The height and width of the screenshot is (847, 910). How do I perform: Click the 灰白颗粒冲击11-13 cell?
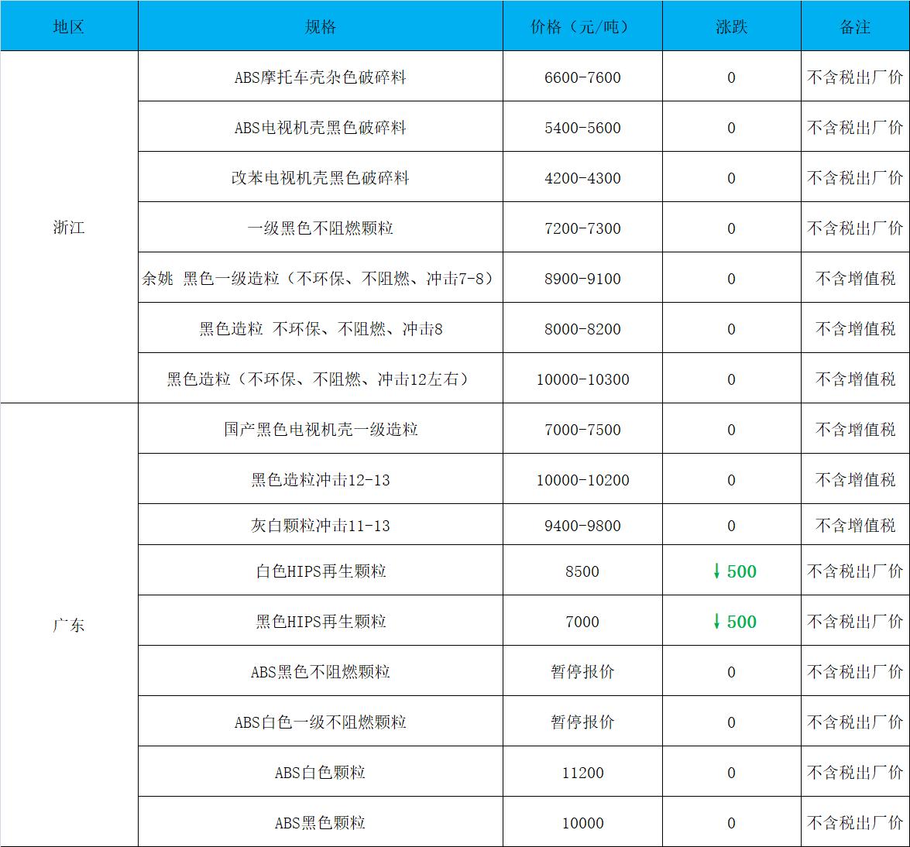click(x=320, y=526)
